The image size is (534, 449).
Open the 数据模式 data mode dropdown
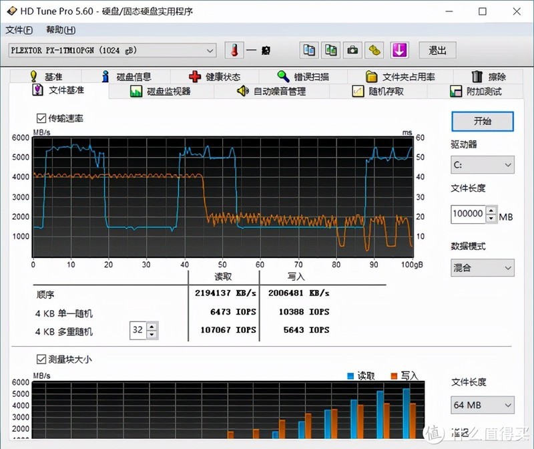pos(482,267)
